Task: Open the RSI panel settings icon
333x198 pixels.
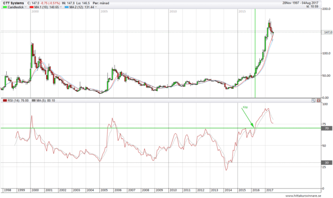Action: click(313, 101)
